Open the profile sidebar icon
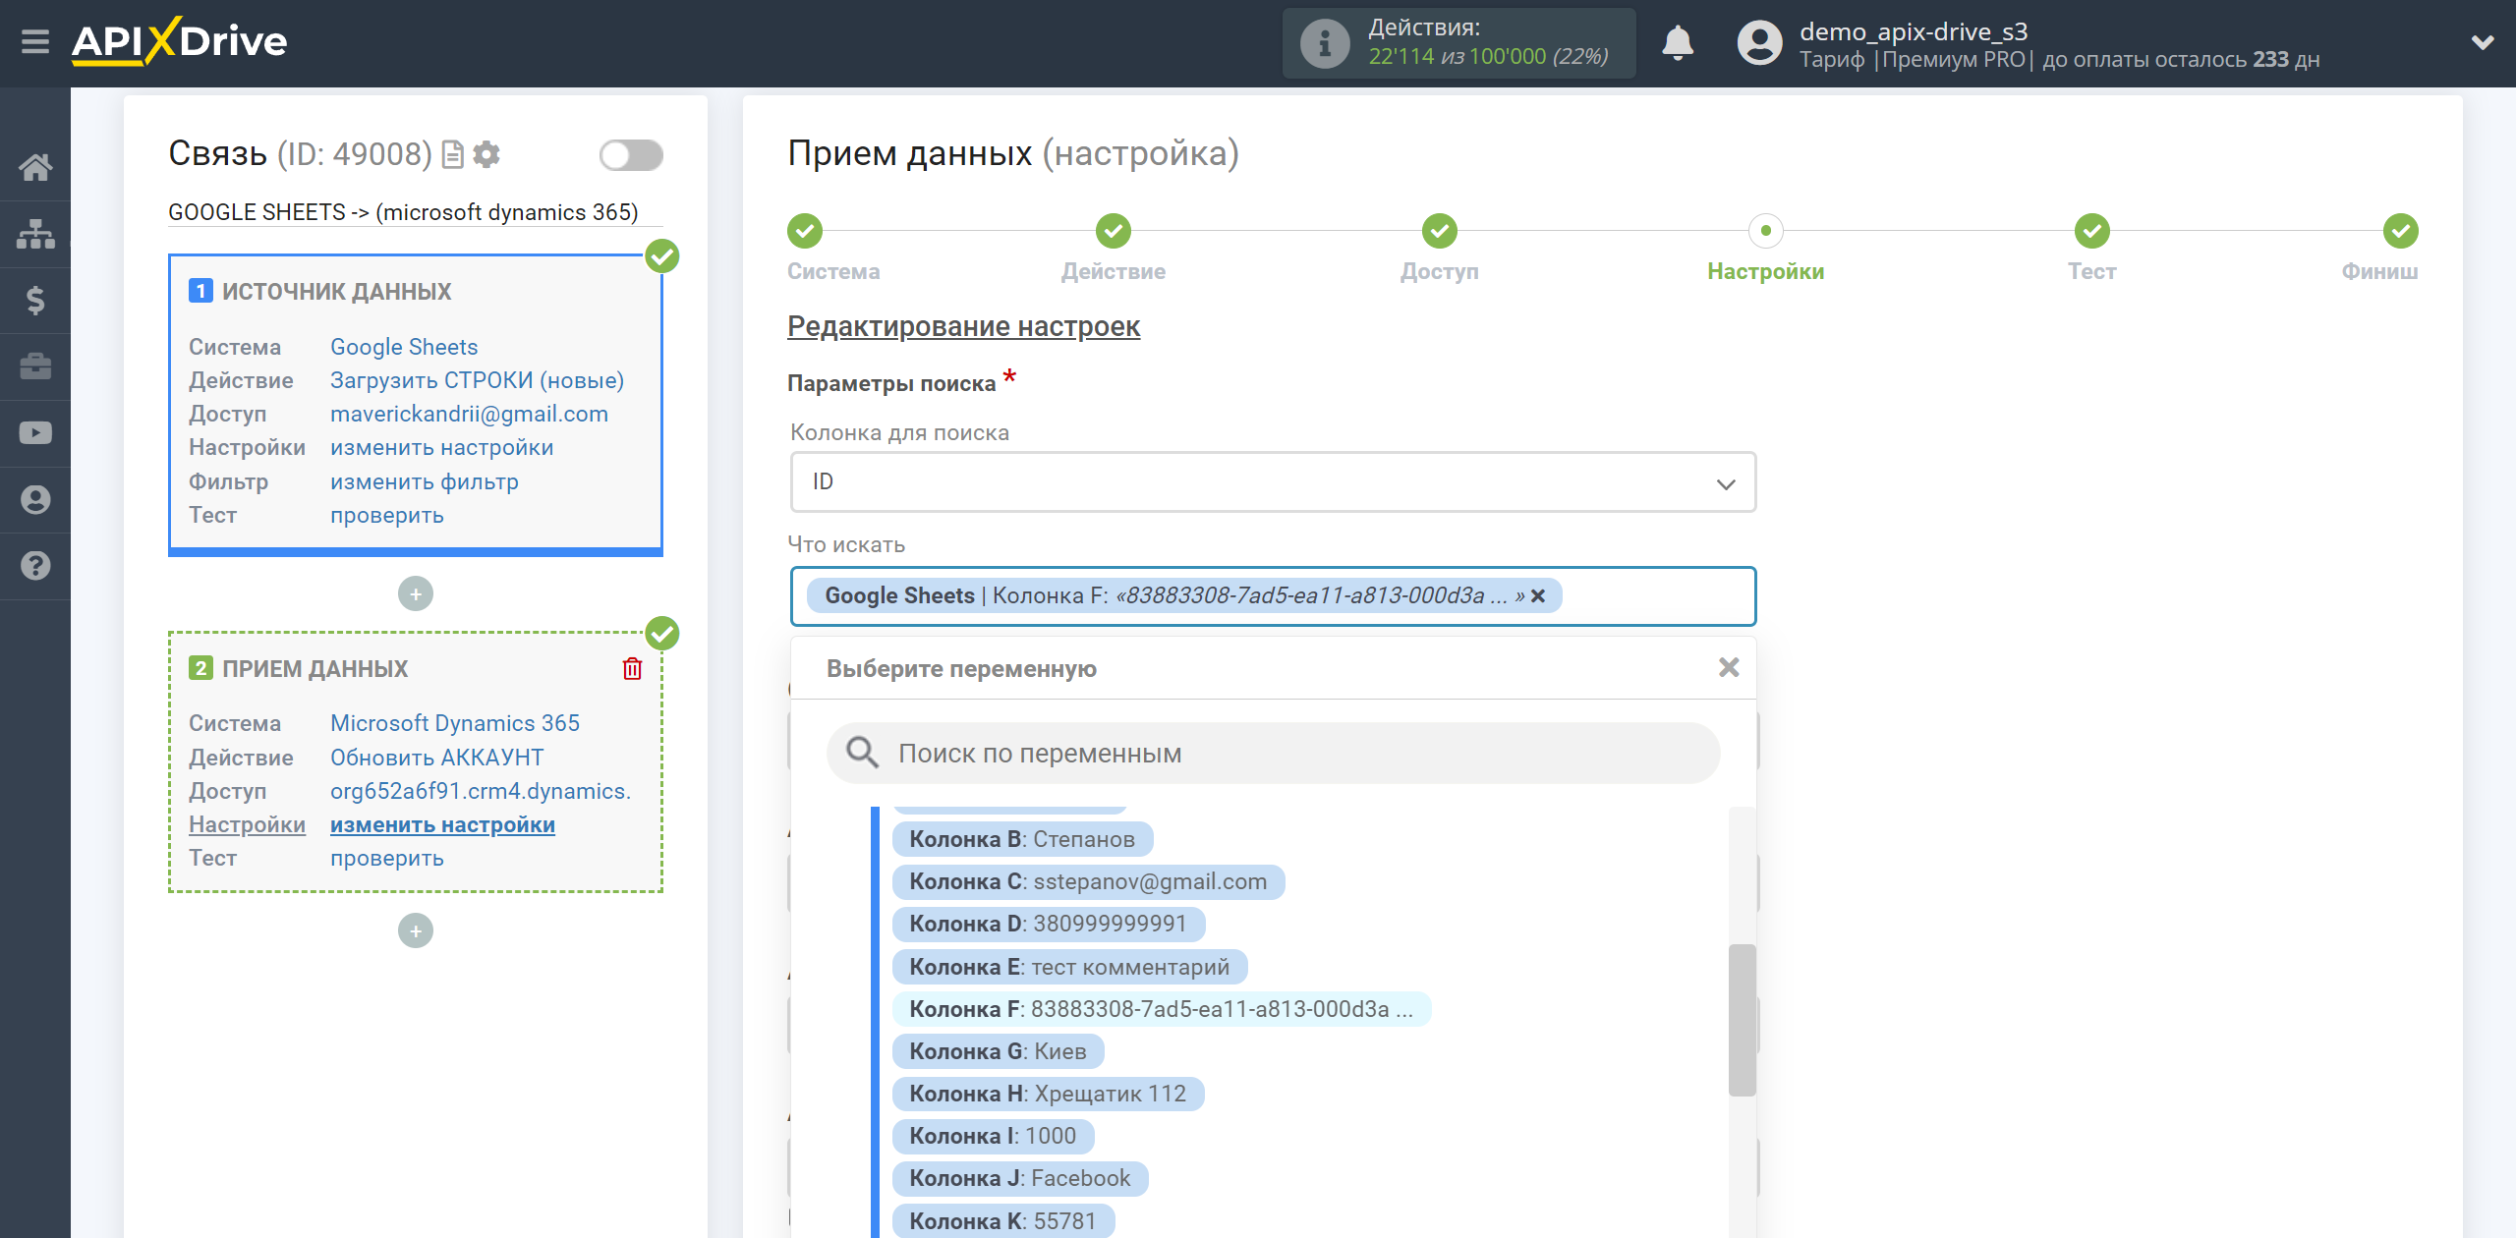 coord(35,499)
